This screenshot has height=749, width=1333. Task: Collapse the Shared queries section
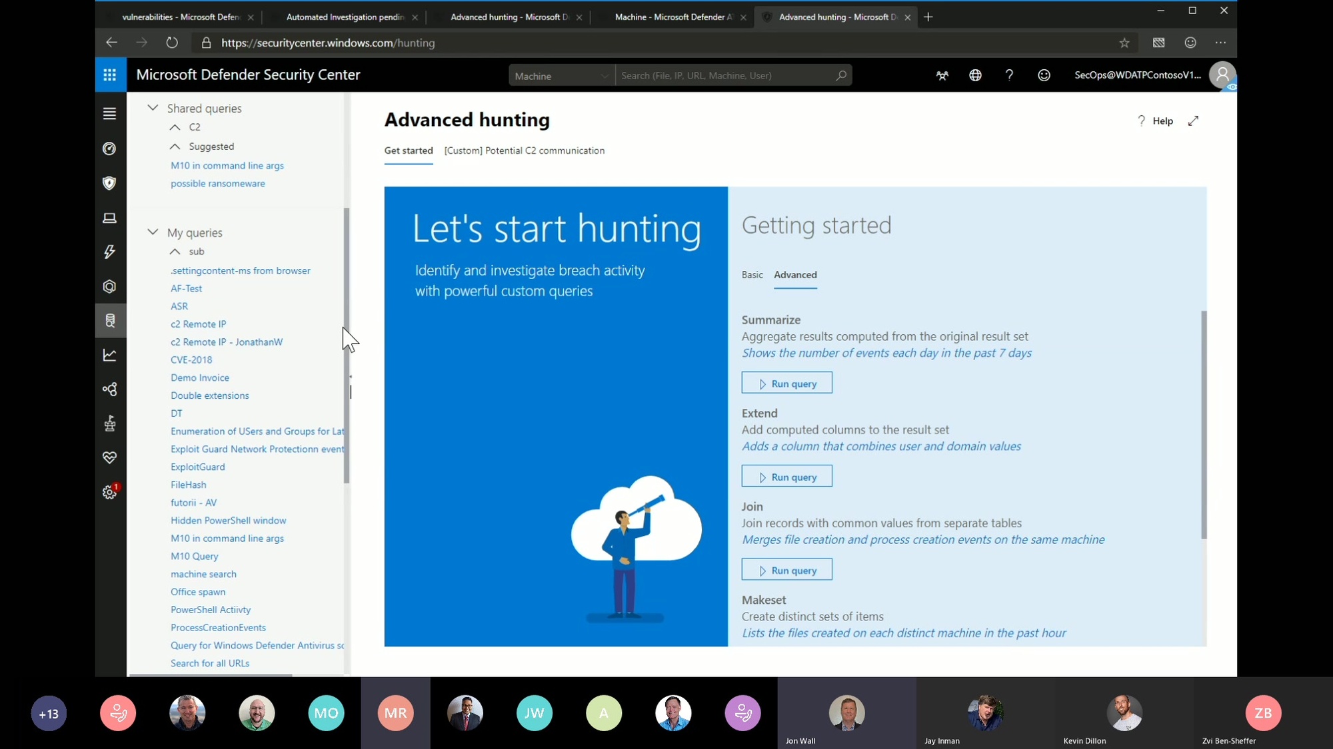153,108
